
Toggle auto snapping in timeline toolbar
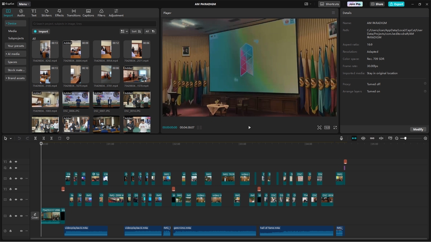pyautogui.click(x=363, y=138)
